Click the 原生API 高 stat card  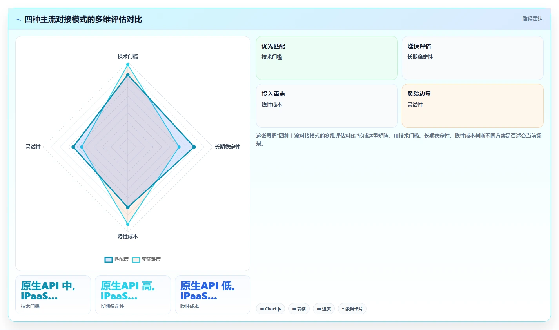tap(133, 295)
